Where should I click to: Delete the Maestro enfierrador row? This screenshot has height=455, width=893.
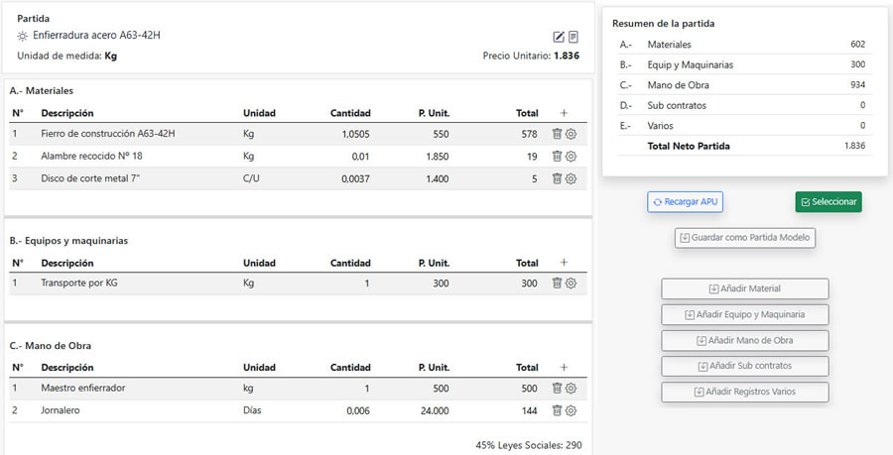557,389
